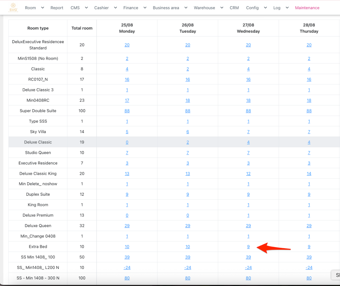Image resolution: width=340 pixels, height=286 pixels.
Task: Click the Room type column header
Action: [38, 28]
